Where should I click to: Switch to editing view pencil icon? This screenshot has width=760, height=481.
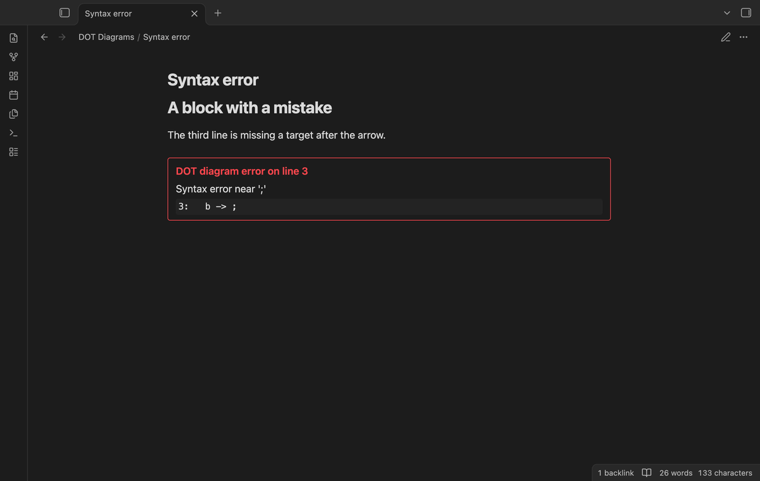coord(726,37)
